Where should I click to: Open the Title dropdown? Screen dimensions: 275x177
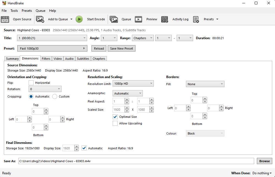52,38
